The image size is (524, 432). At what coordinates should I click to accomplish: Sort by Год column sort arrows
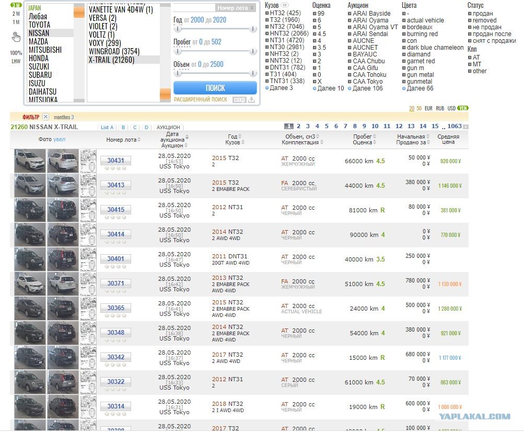[240, 137]
